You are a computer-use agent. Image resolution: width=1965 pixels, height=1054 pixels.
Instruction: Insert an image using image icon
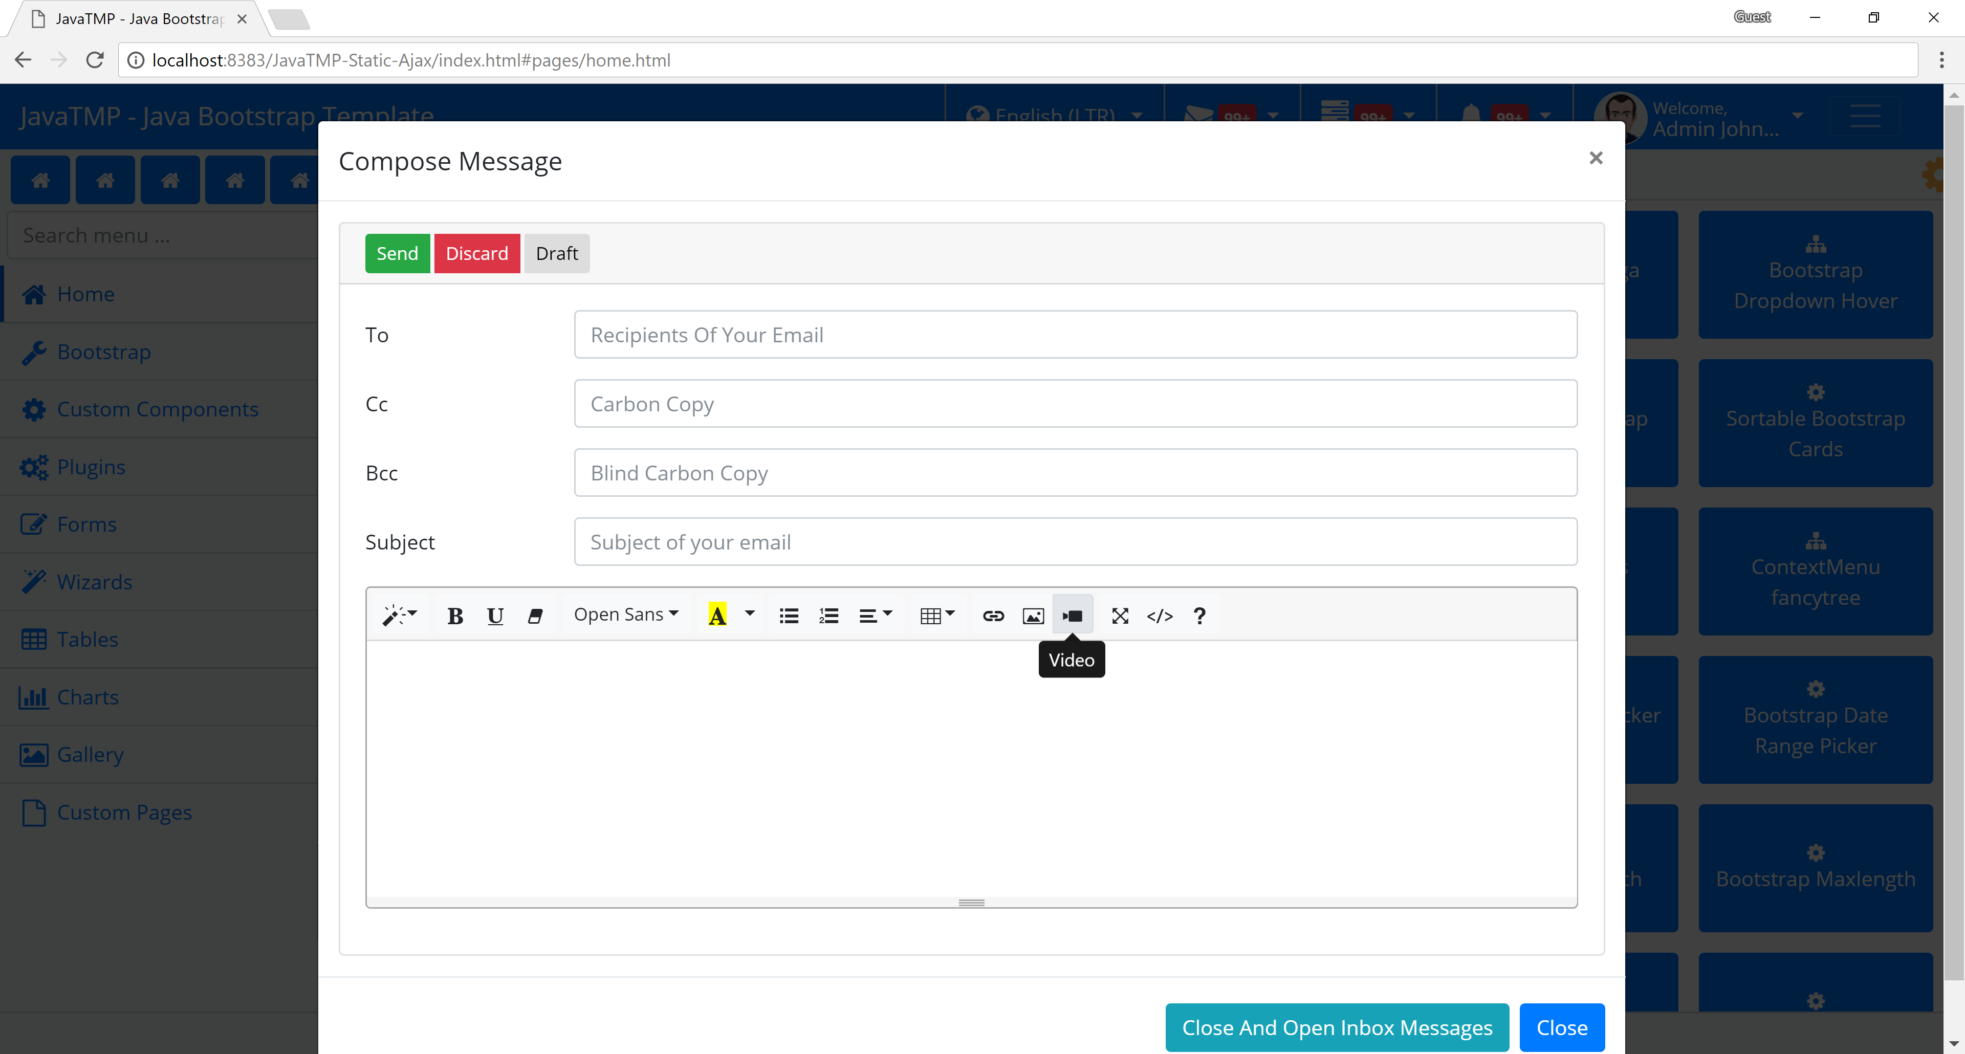click(1033, 613)
